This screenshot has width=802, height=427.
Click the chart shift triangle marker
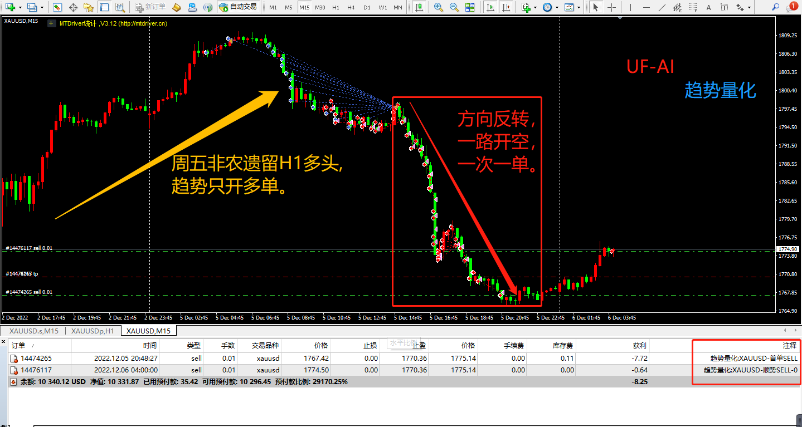(621, 18)
